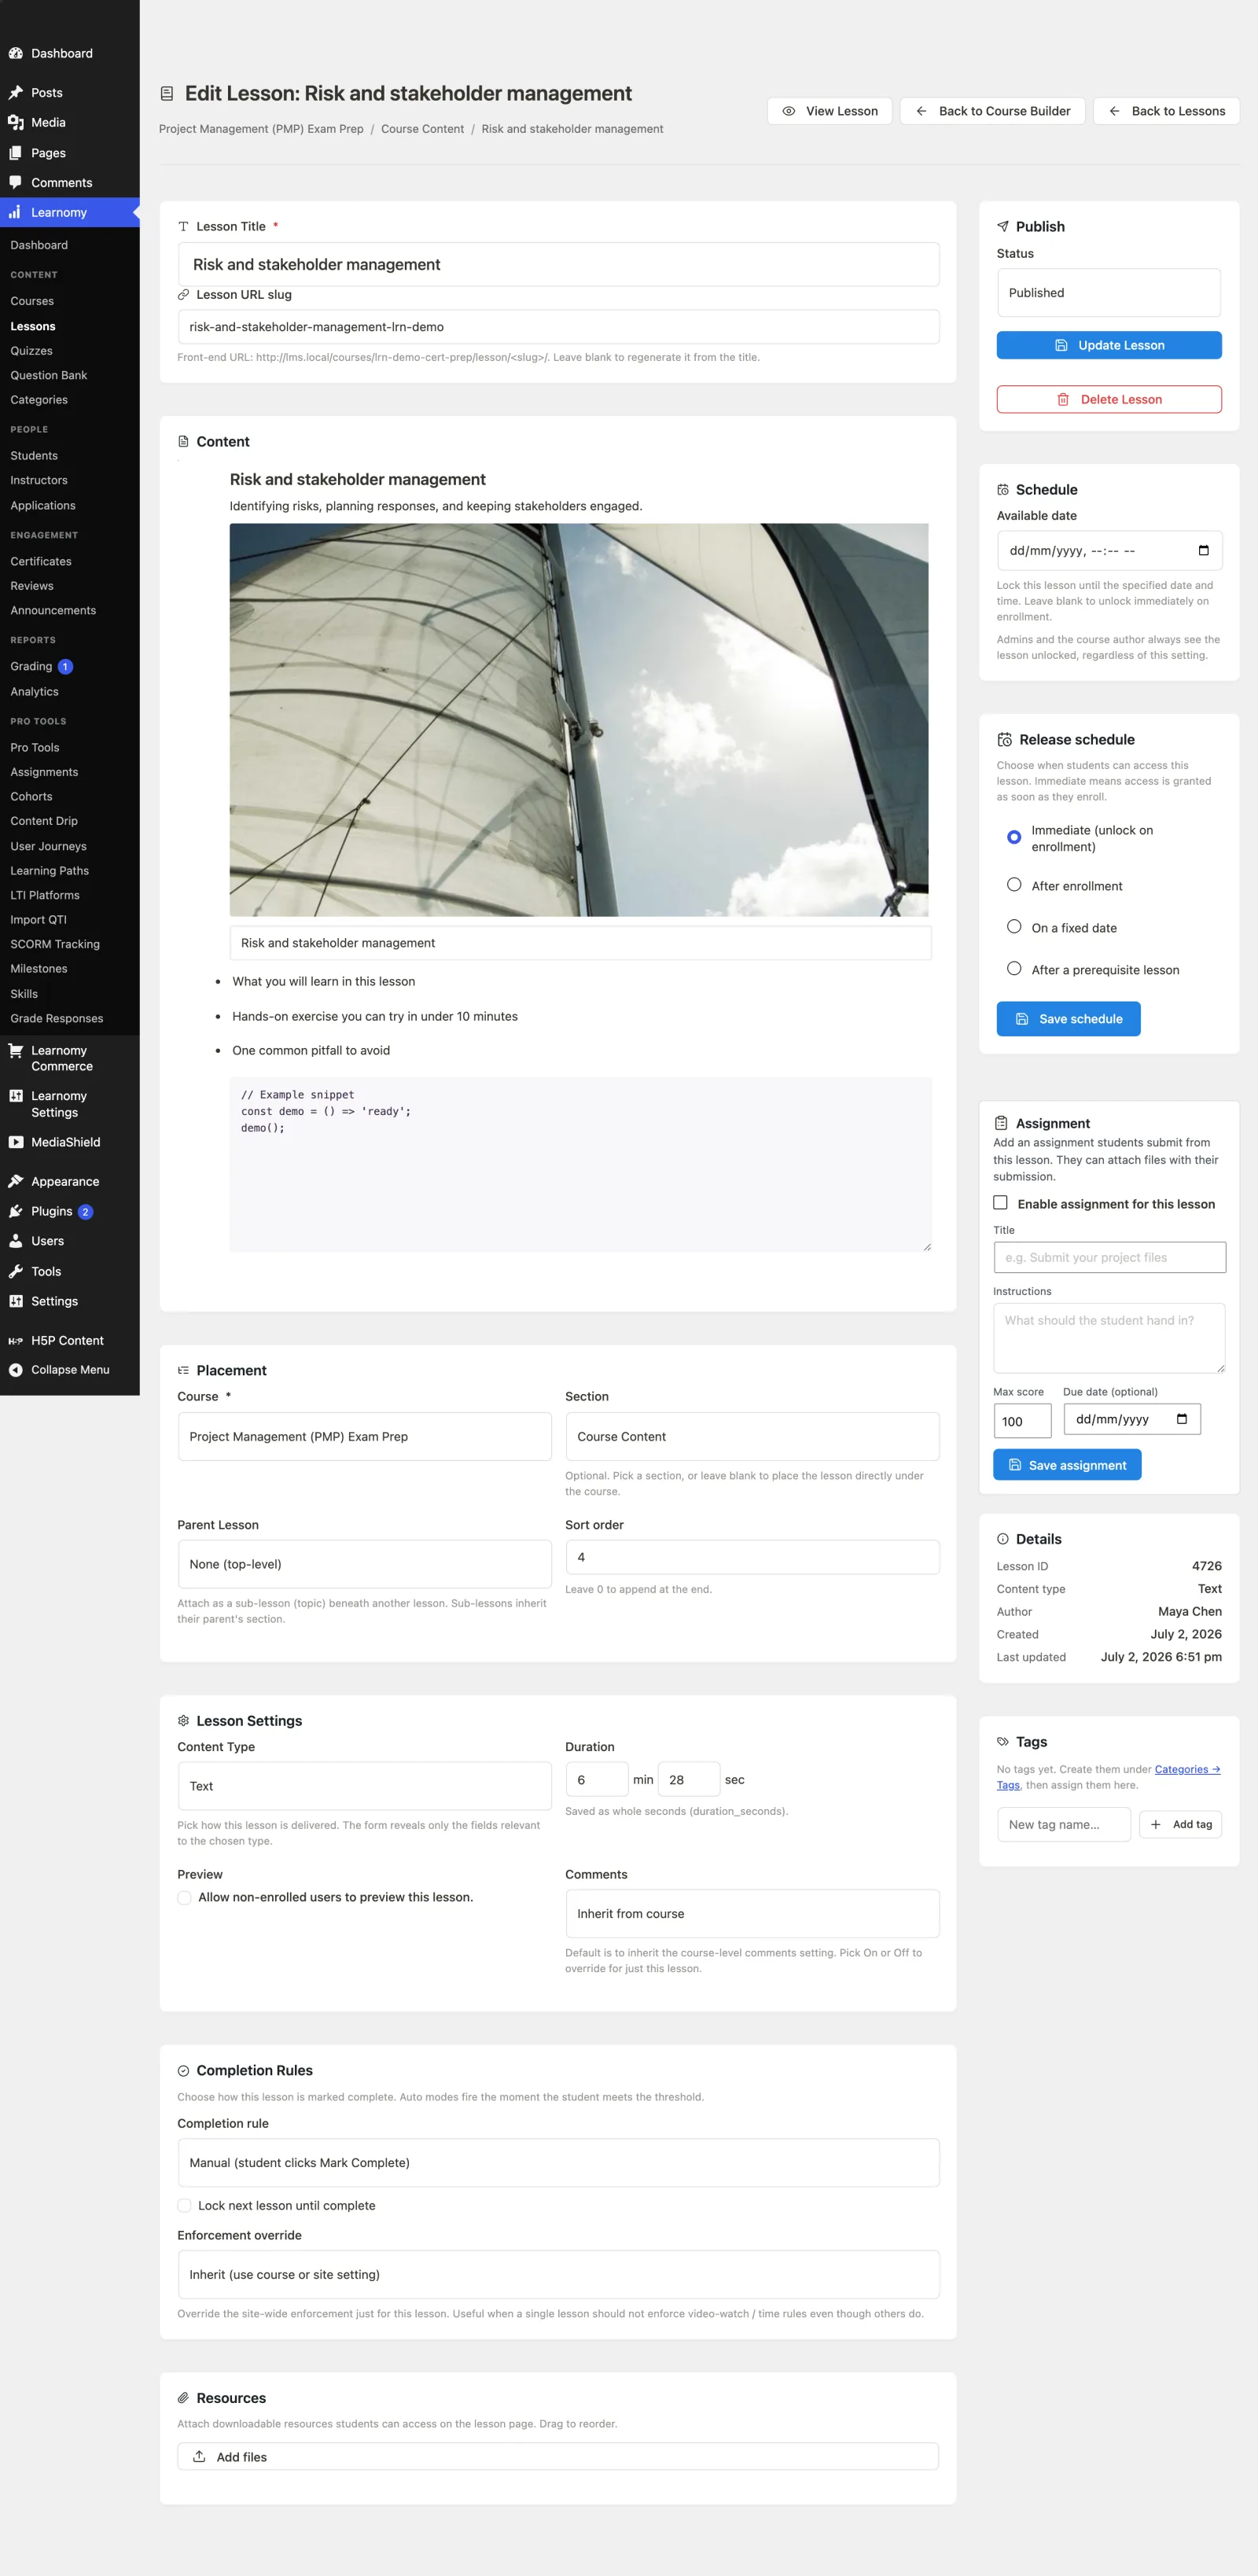Viewport: 1258px width, 2576px height.
Task: Click the Lesson URL slug field
Action: (x=558, y=327)
